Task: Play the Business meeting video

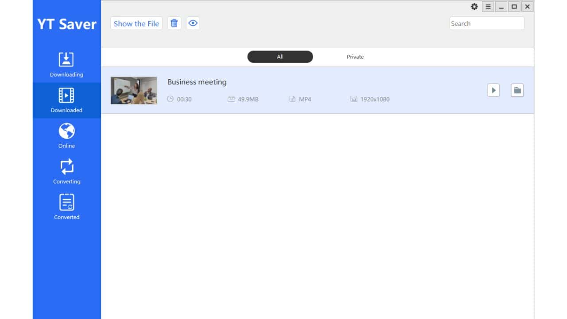Action: [x=493, y=90]
